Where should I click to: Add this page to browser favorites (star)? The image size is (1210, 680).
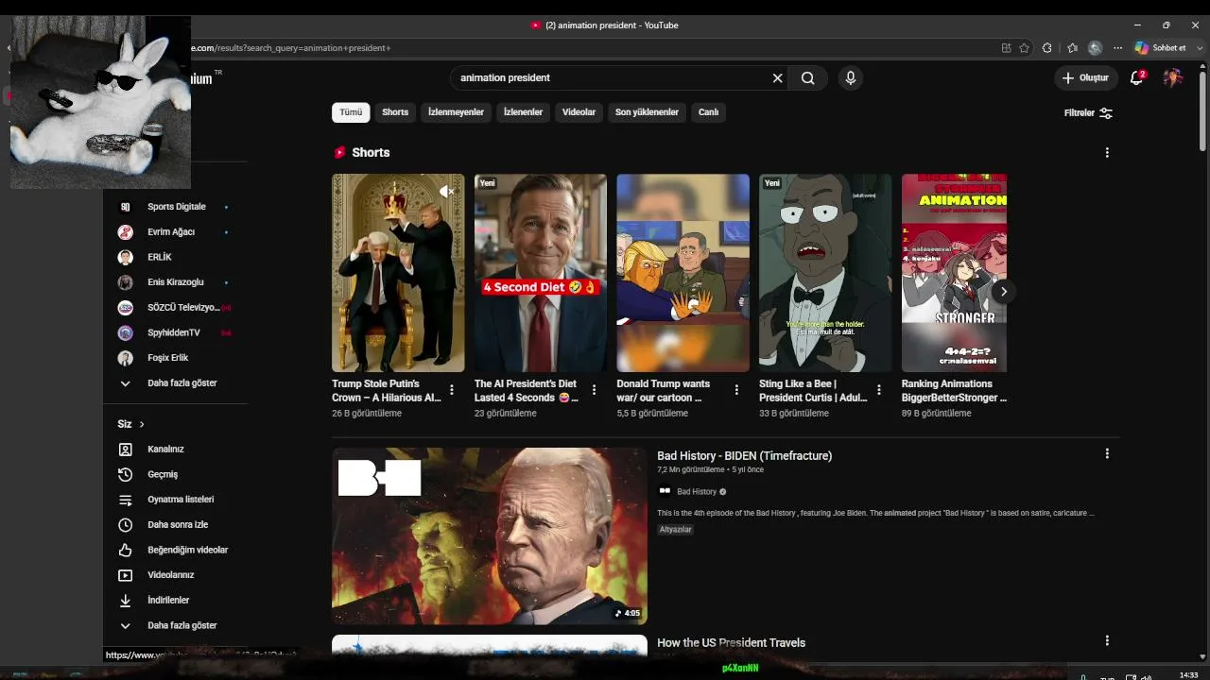coord(1024,48)
